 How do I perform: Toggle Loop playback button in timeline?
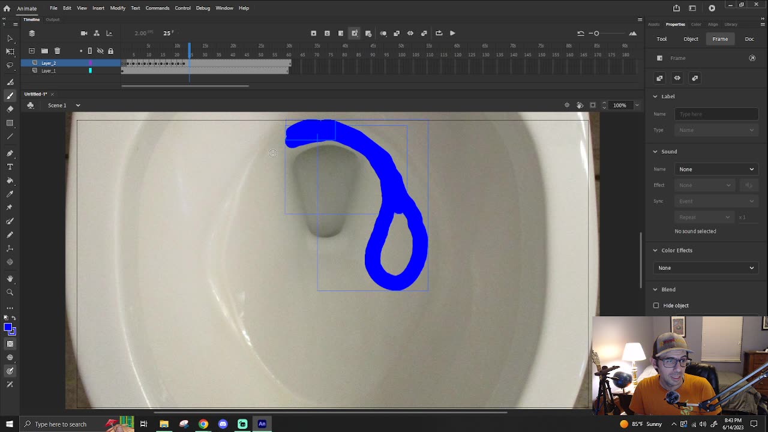(x=439, y=33)
